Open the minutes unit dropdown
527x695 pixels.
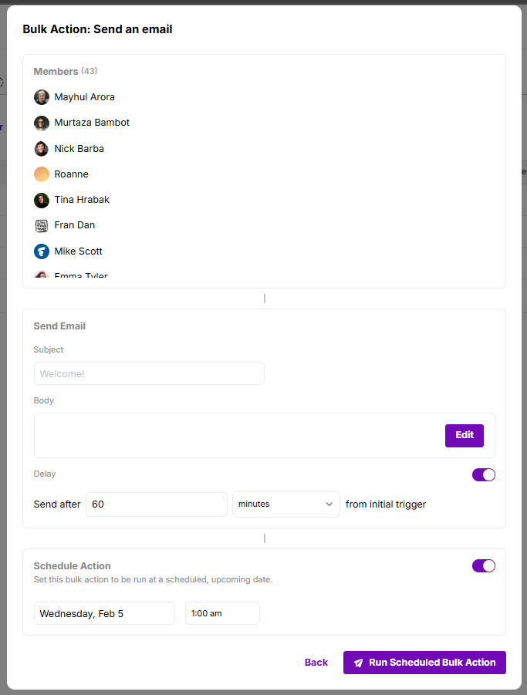click(x=286, y=504)
